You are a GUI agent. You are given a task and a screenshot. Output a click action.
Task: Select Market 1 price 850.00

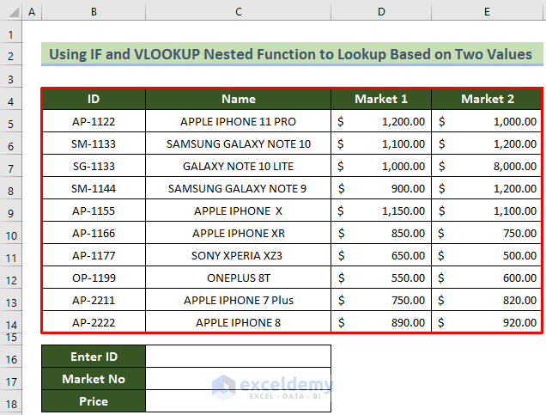tap(381, 233)
